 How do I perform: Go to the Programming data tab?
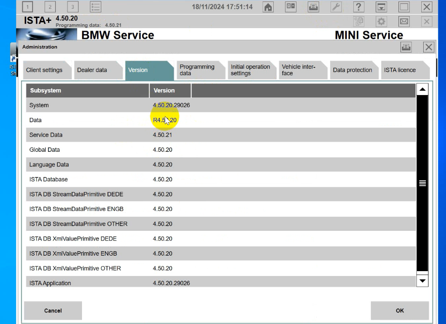[201, 70]
